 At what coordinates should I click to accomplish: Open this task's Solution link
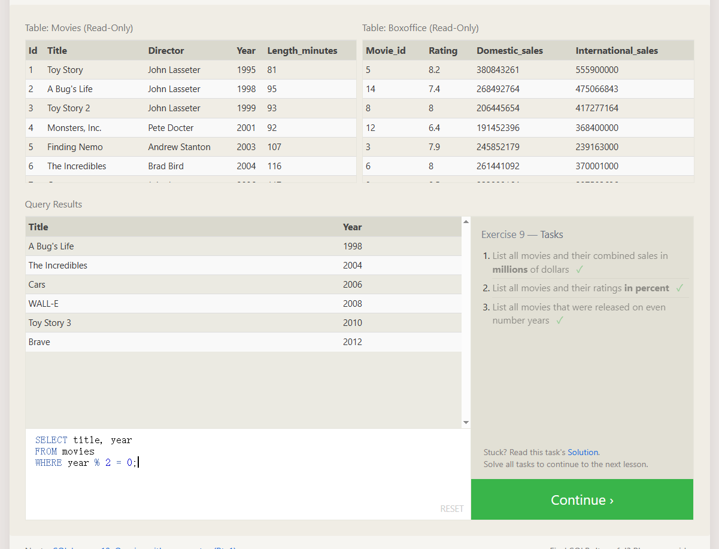(583, 452)
